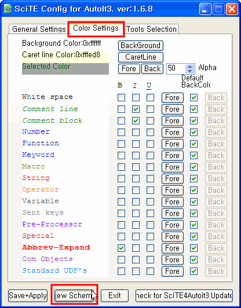Screen dimensions: 241x308
Task: Uncheck italic for Comment block
Action: (136, 121)
